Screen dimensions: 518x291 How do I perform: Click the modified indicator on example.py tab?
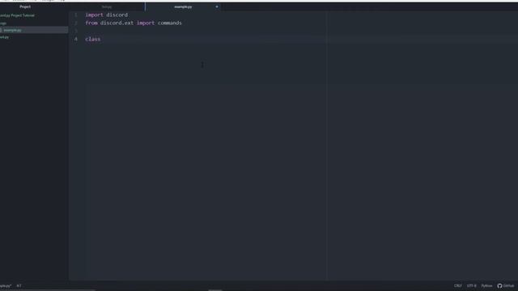point(217,7)
